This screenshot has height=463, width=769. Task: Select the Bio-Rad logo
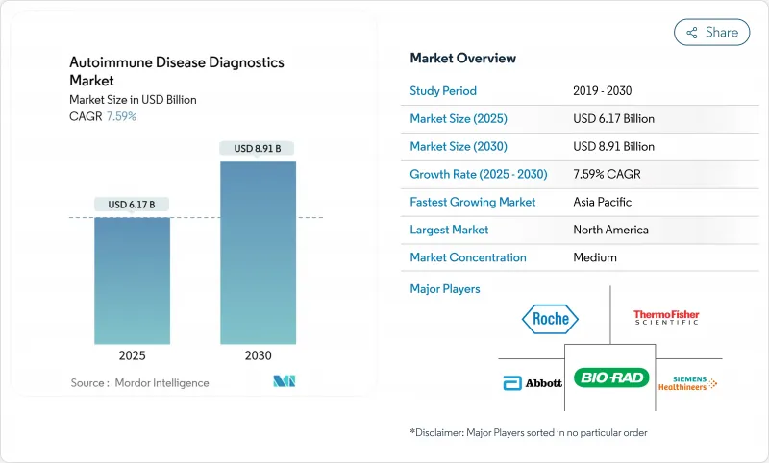tap(611, 378)
